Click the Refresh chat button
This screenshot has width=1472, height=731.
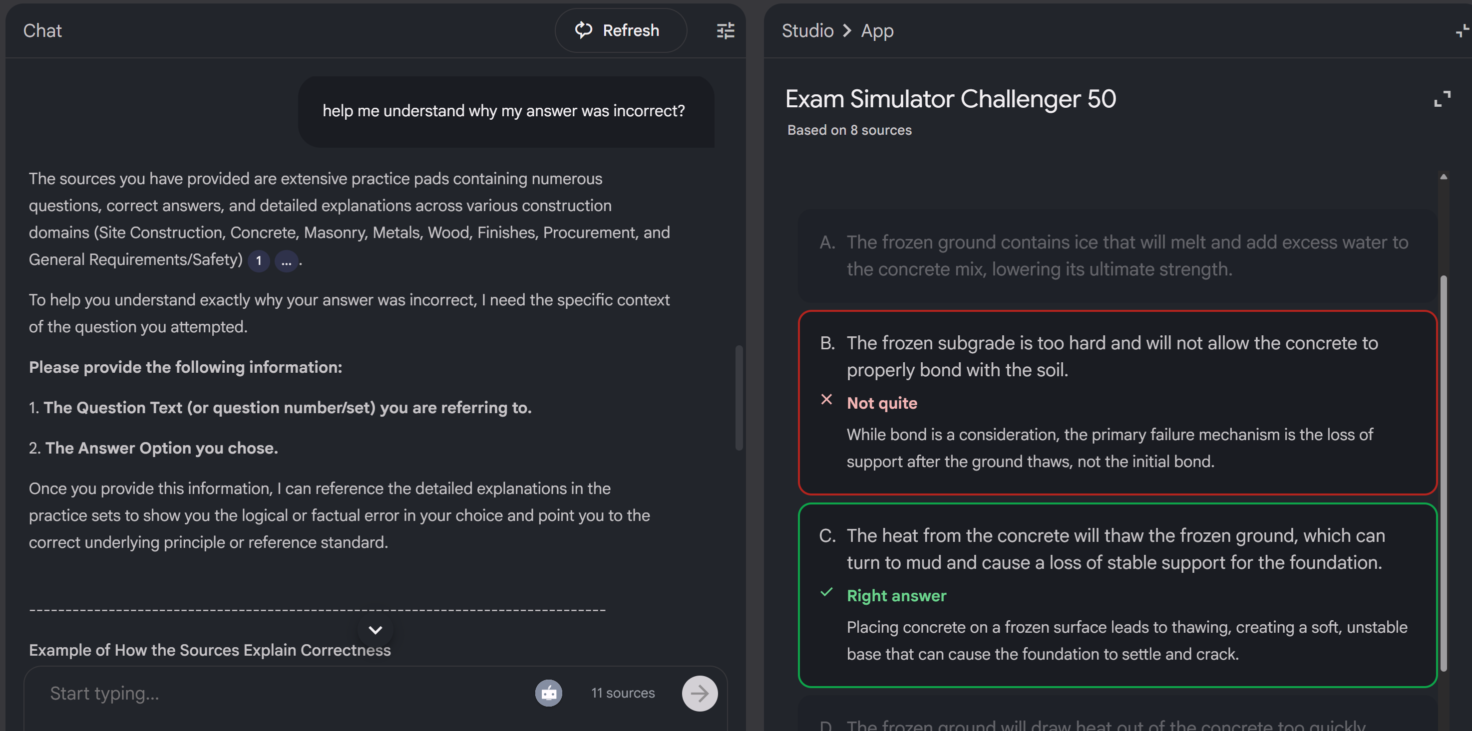pyautogui.click(x=621, y=31)
